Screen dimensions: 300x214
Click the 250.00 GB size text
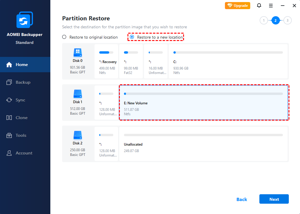click(x=77, y=150)
